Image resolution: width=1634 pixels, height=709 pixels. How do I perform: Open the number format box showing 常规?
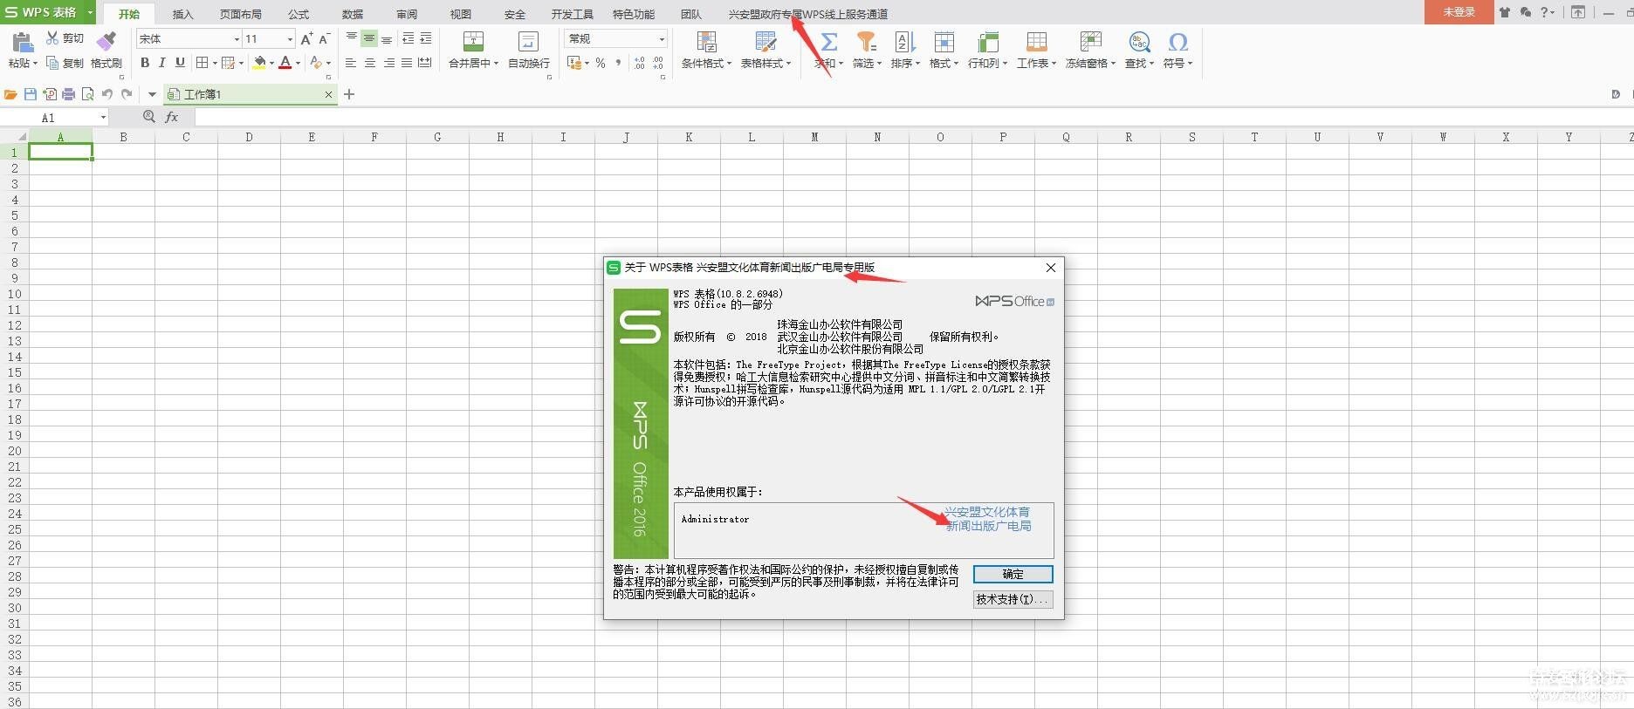pos(616,38)
